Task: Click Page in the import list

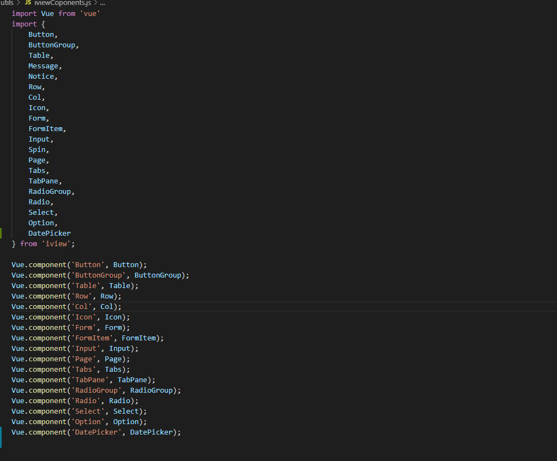Action: tap(37, 160)
